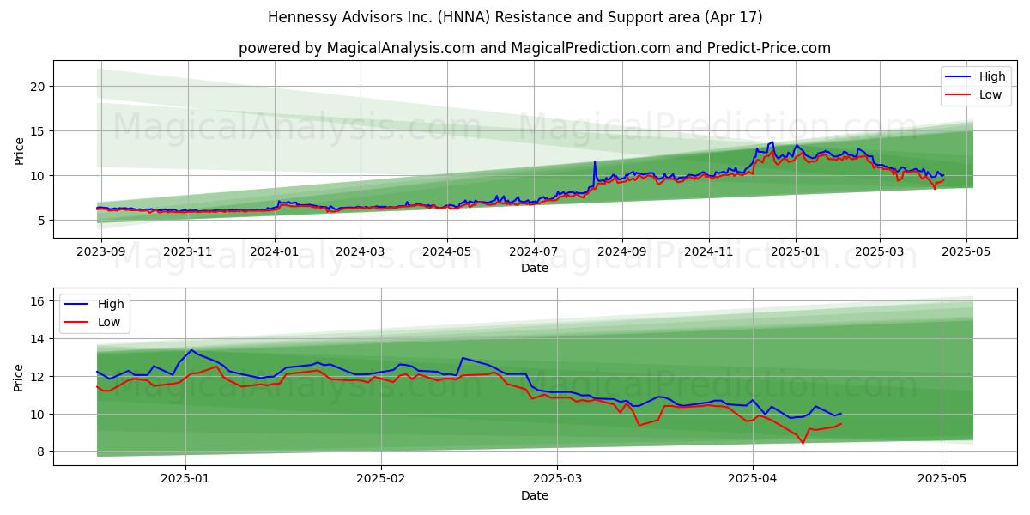Click the chart title mentioning Hennessy Advisors Inc.

pos(515,17)
